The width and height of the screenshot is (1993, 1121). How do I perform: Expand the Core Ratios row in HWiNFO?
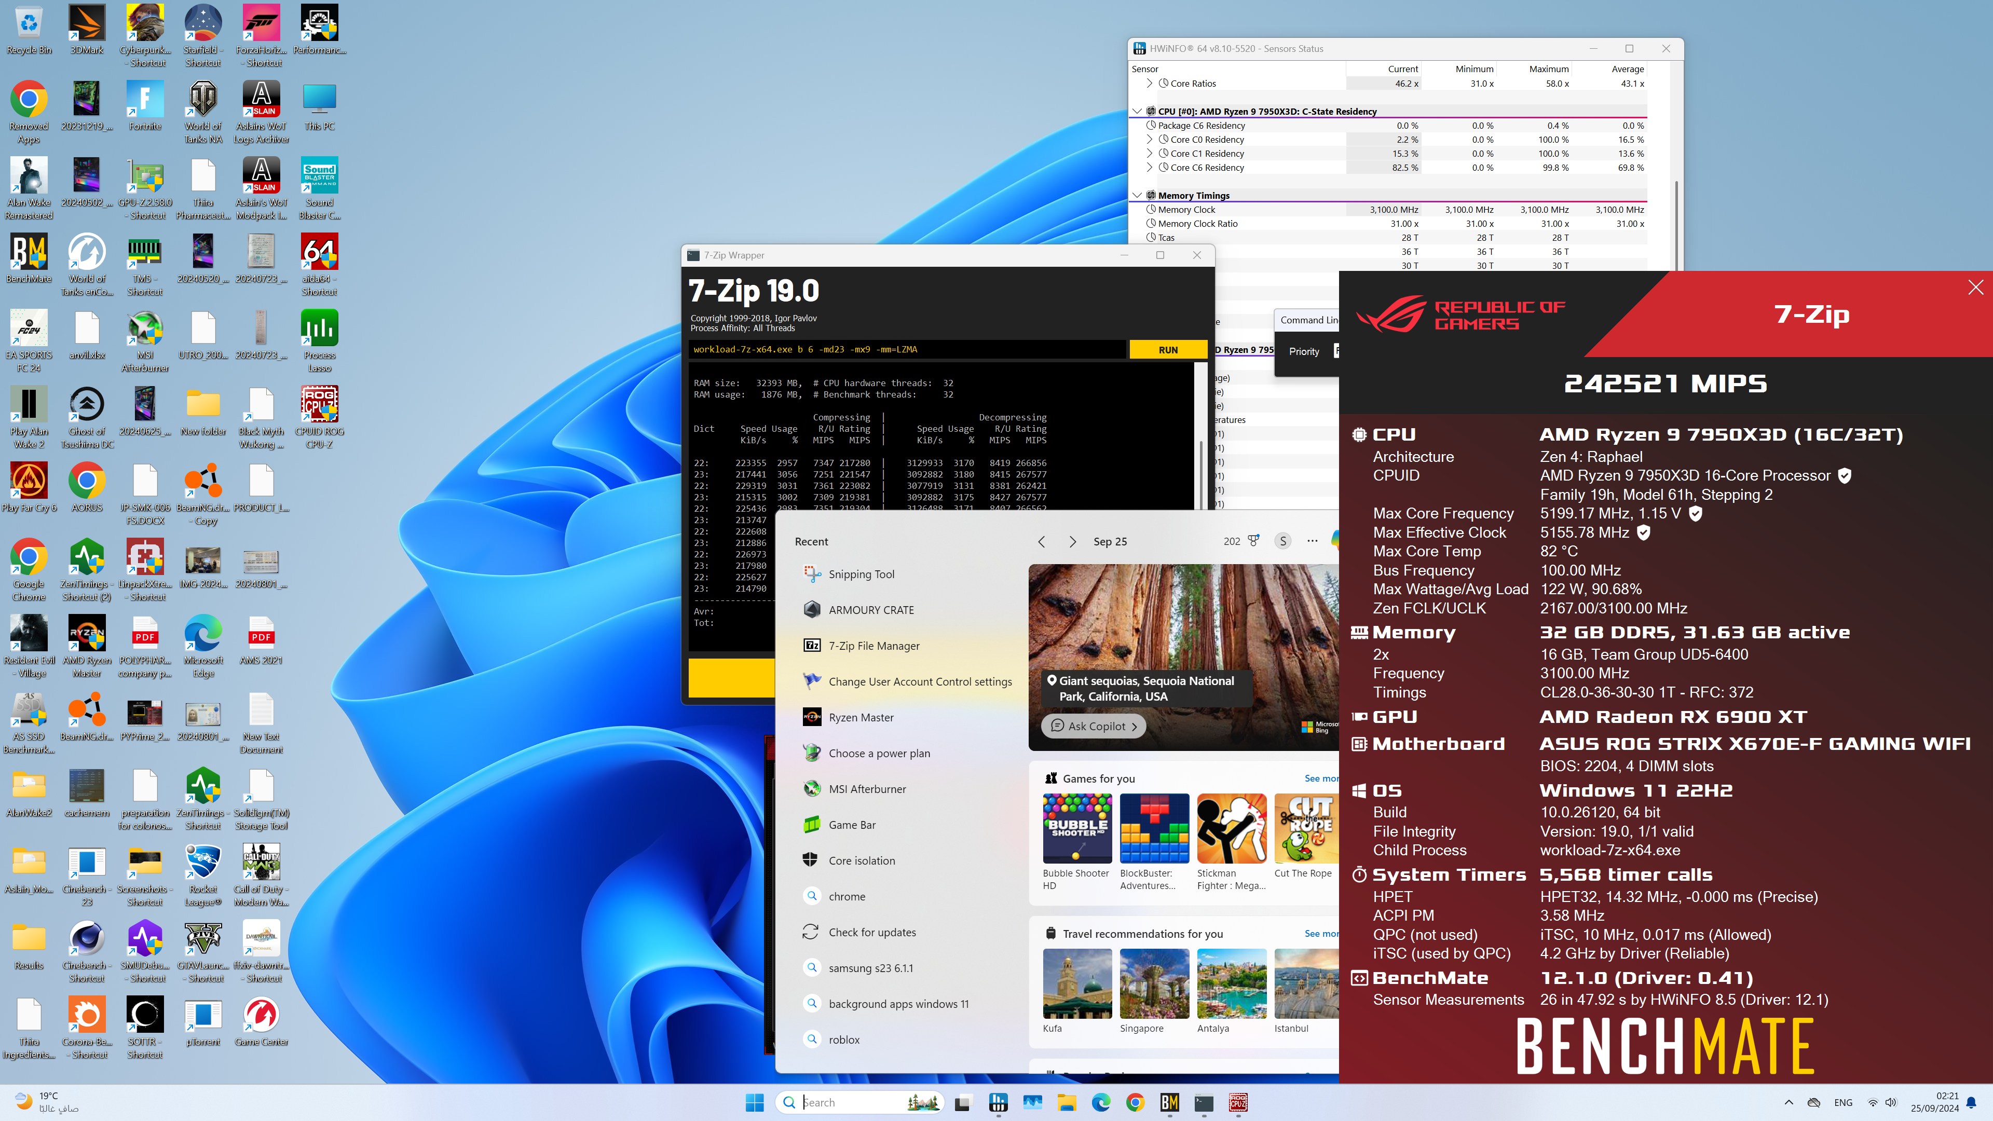click(1149, 84)
